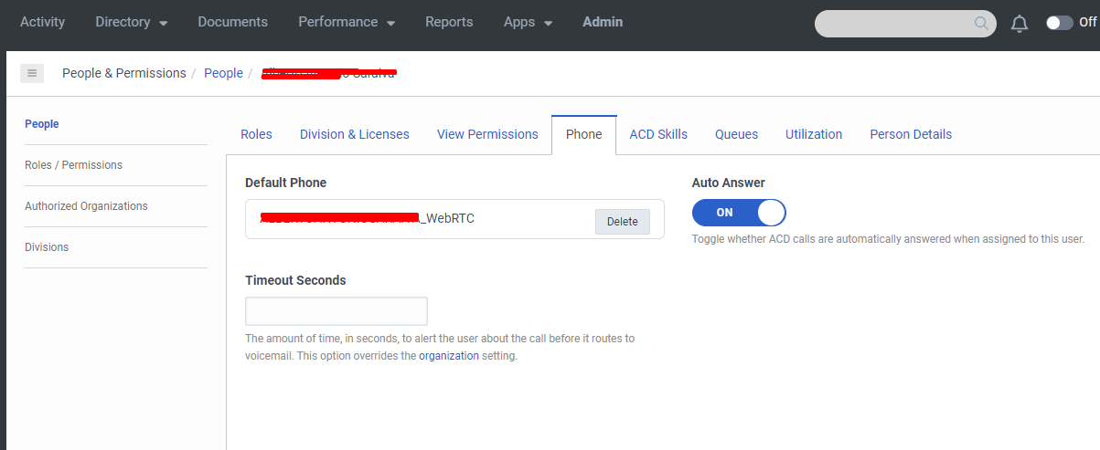Expand the Directory dropdown menu
Viewport: 1100px width, 450px height.
coord(131,22)
